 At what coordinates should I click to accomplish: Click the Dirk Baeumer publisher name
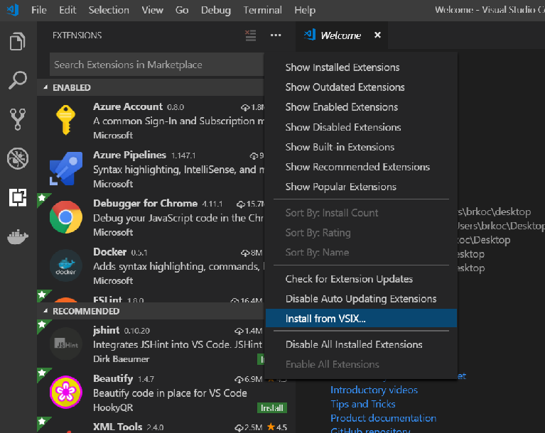(121, 359)
